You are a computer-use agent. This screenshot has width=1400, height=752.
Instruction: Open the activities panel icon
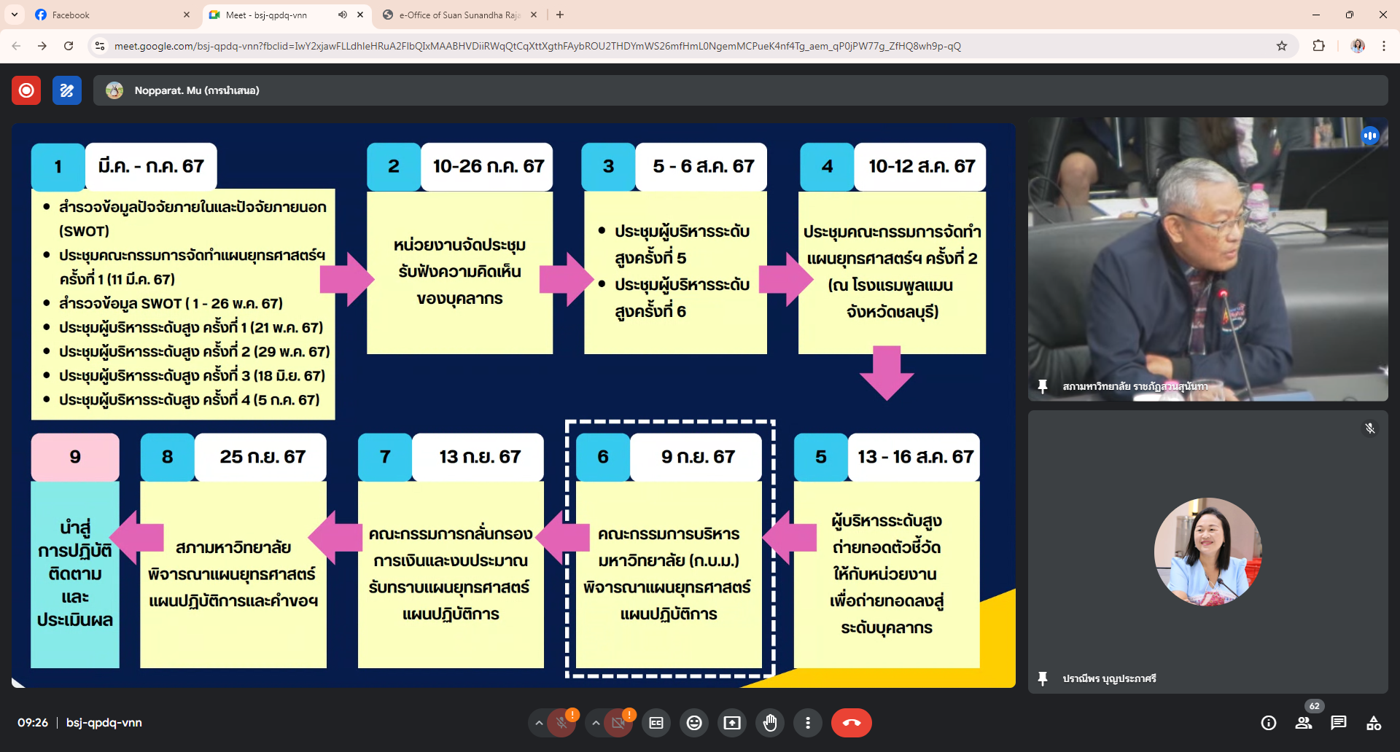1374,723
